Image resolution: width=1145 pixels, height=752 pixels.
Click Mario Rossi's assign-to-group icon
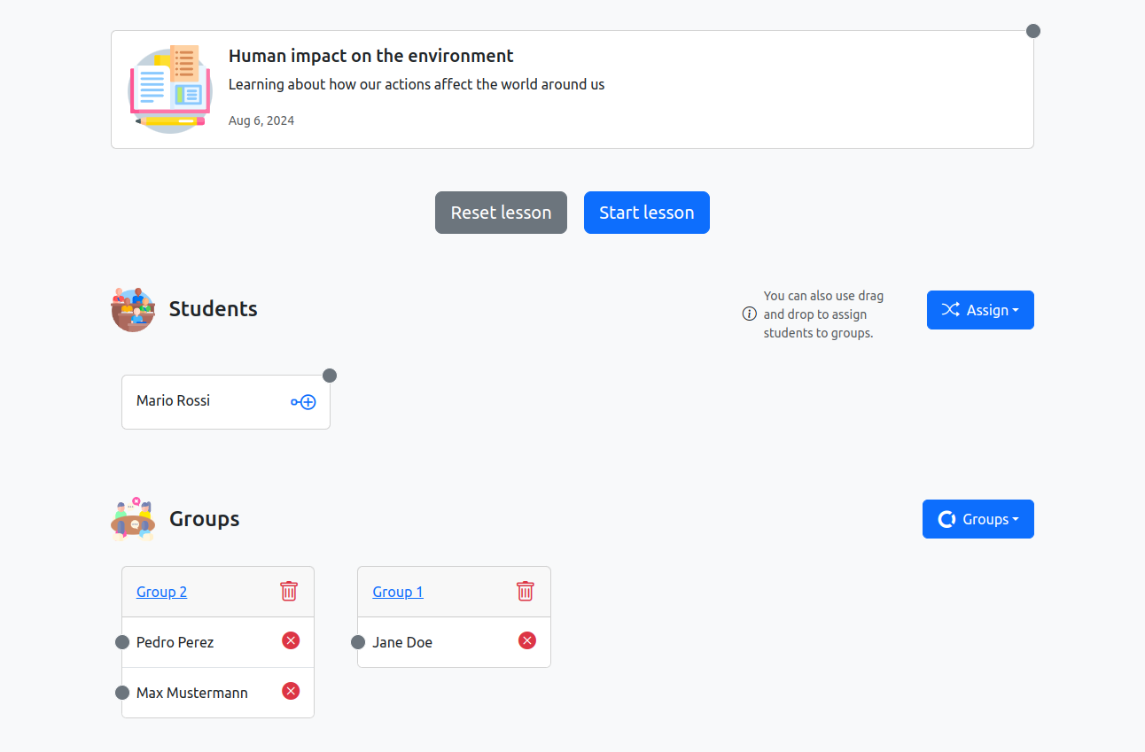tap(303, 402)
